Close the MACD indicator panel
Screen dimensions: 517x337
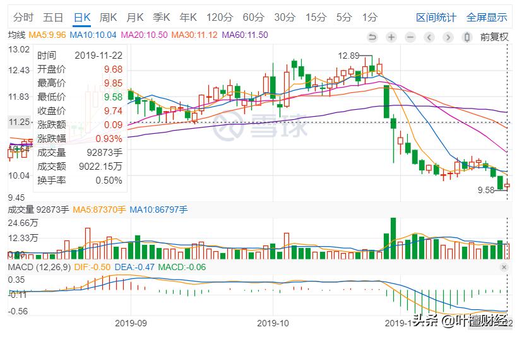point(504,268)
